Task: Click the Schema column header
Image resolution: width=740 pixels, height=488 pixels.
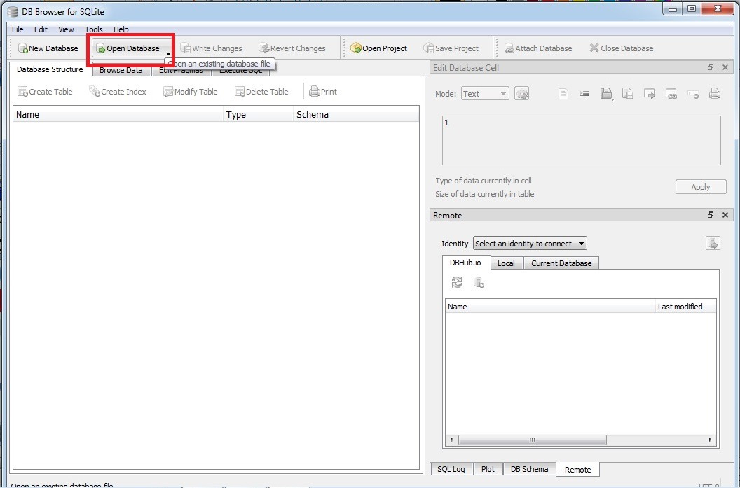Action: (356, 115)
